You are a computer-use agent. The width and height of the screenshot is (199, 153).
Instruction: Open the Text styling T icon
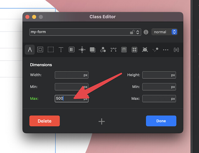[x=61, y=50]
